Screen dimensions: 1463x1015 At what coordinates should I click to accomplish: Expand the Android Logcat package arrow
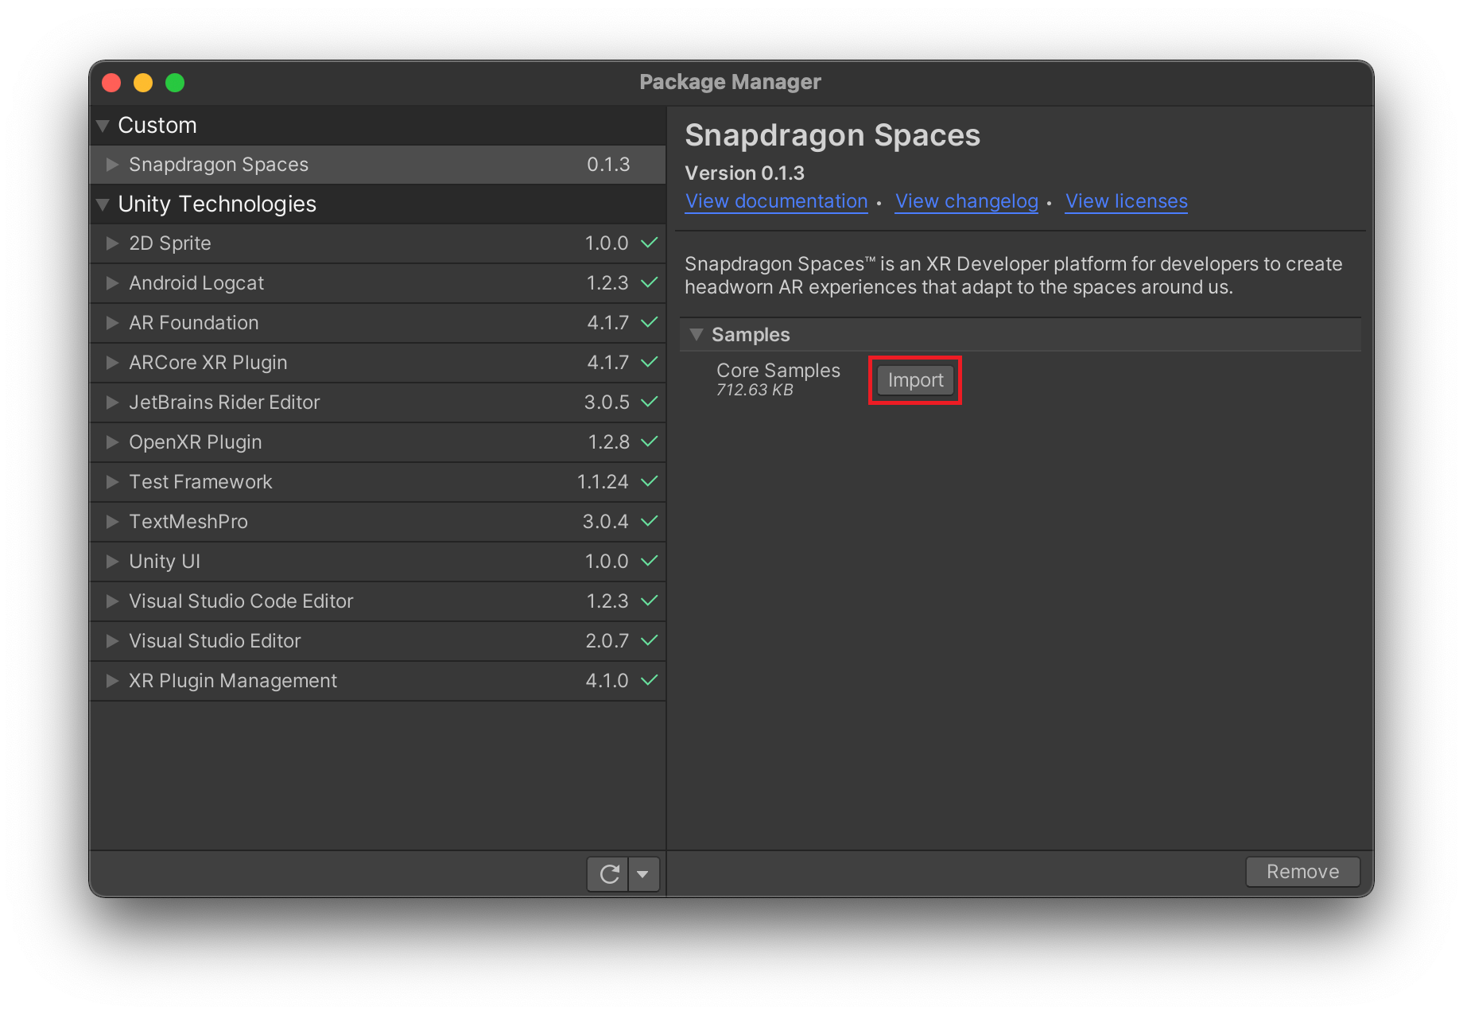click(112, 283)
